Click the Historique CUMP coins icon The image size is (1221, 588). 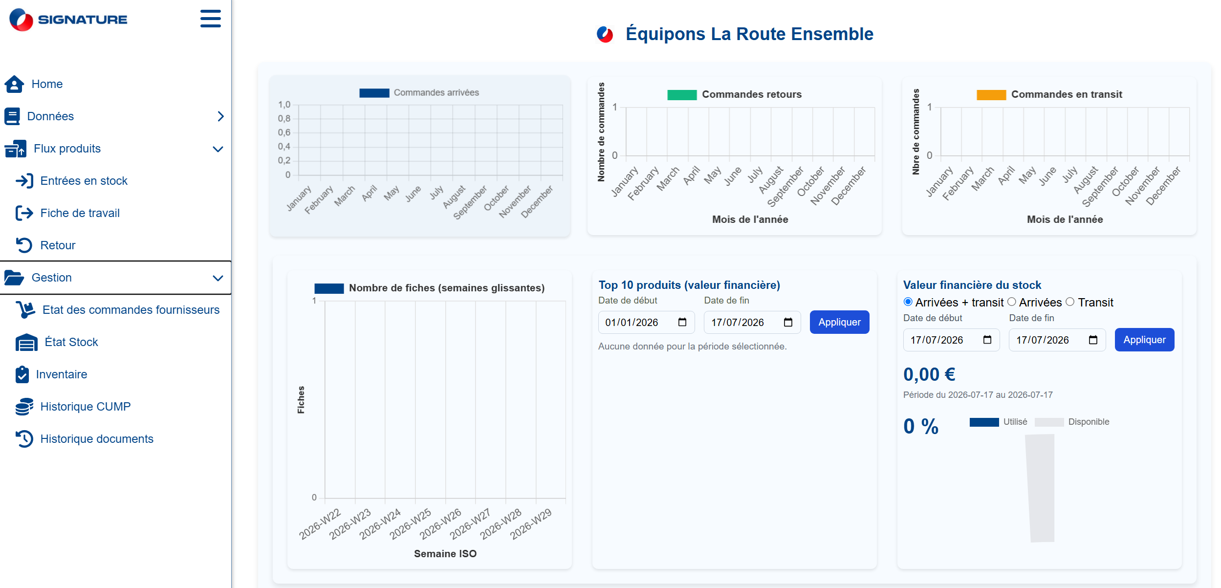click(24, 407)
